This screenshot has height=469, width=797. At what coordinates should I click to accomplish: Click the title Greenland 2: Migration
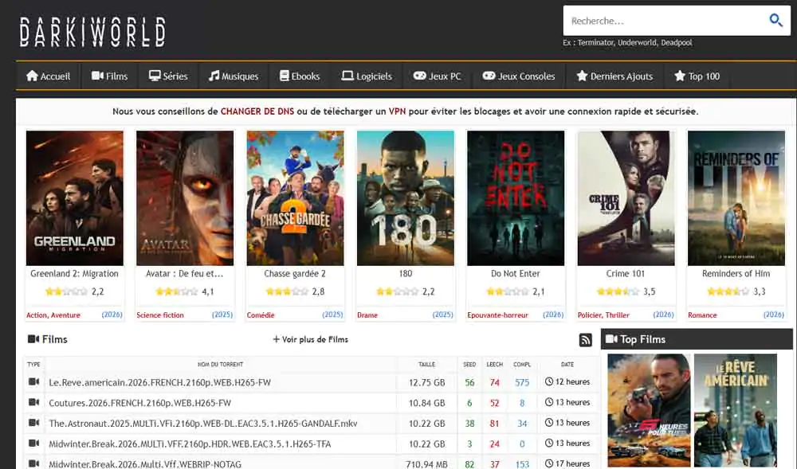(x=74, y=274)
